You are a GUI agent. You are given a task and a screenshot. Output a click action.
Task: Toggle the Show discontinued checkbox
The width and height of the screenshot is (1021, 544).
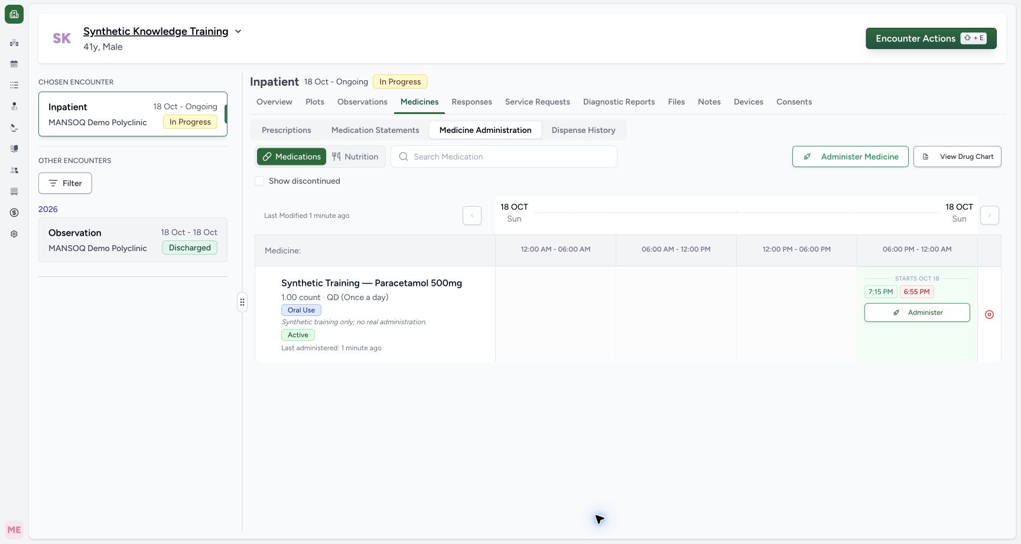(259, 181)
